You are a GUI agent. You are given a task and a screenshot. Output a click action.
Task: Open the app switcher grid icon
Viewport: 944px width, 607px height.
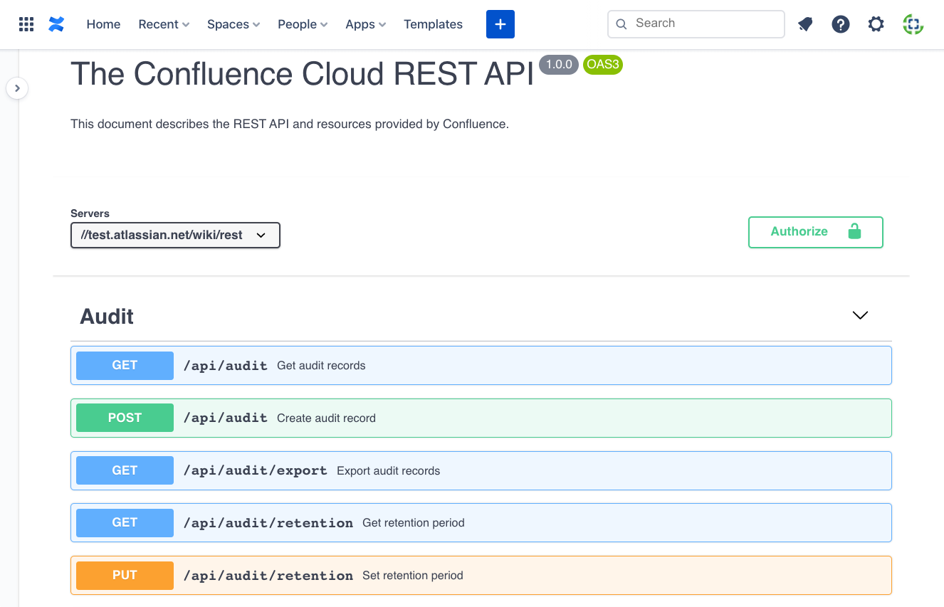[26, 23]
